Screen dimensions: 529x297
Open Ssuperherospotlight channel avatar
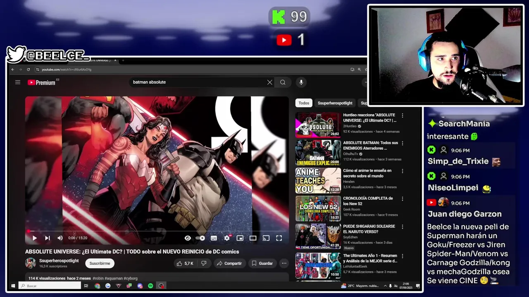[31, 263]
